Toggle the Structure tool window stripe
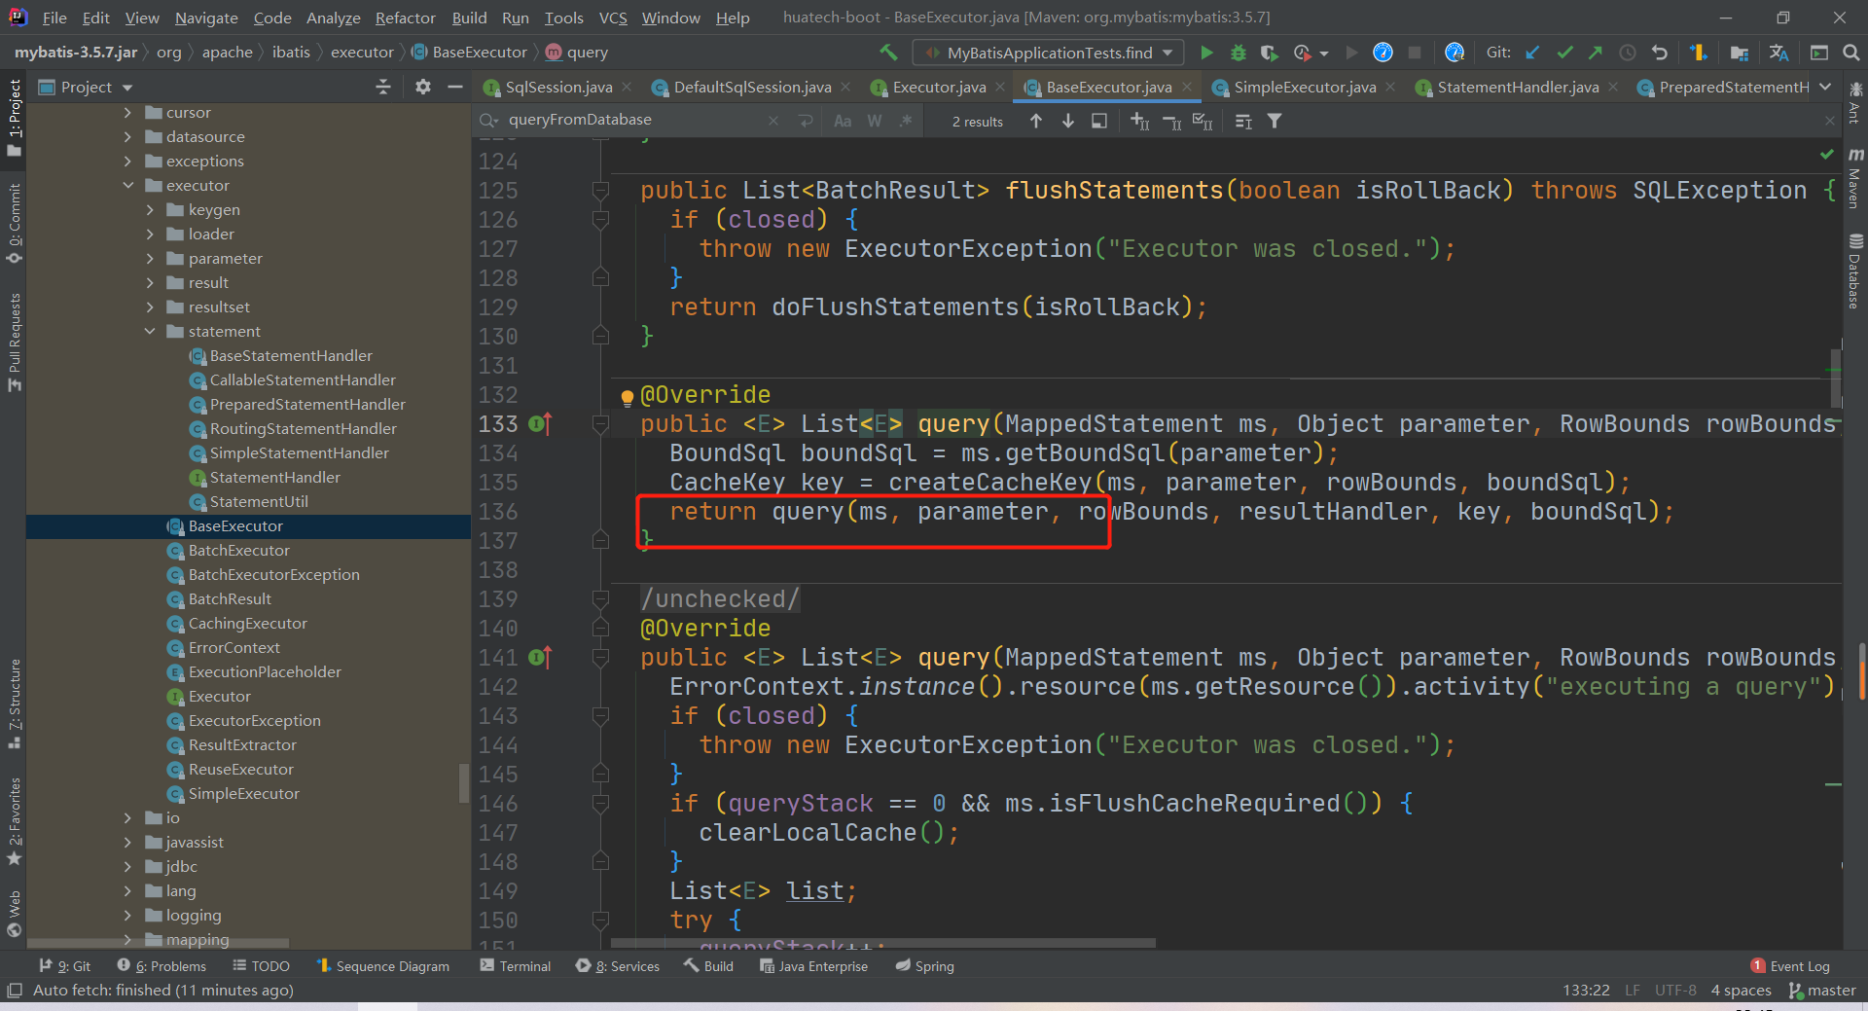The height and width of the screenshot is (1011, 1868). point(14,703)
